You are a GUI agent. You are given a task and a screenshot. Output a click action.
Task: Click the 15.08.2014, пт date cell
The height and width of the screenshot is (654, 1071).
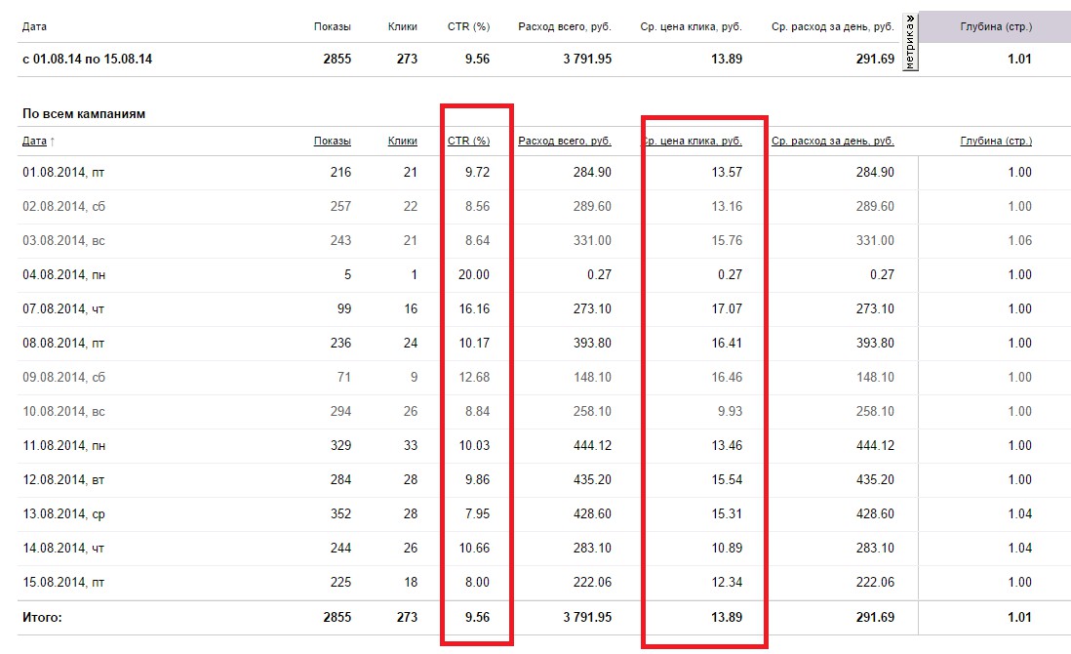(63, 583)
